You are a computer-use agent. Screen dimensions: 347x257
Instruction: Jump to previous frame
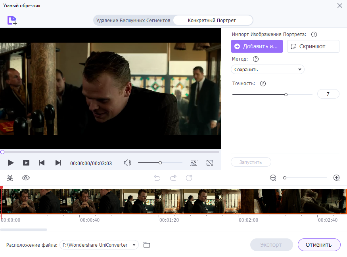pyautogui.click(x=42, y=163)
